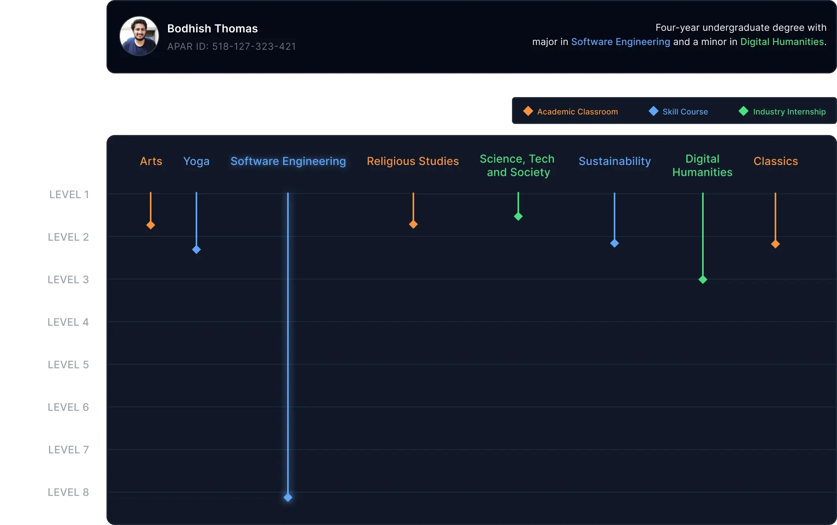The width and height of the screenshot is (837, 525).
Task: Click diamond at bottom of Software Engineering line
Action: click(288, 497)
